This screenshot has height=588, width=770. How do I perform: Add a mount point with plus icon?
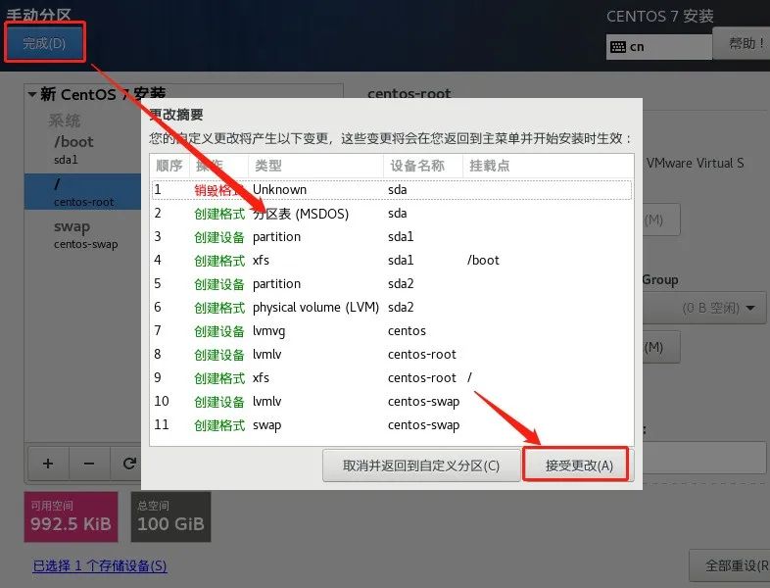[48, 464]
